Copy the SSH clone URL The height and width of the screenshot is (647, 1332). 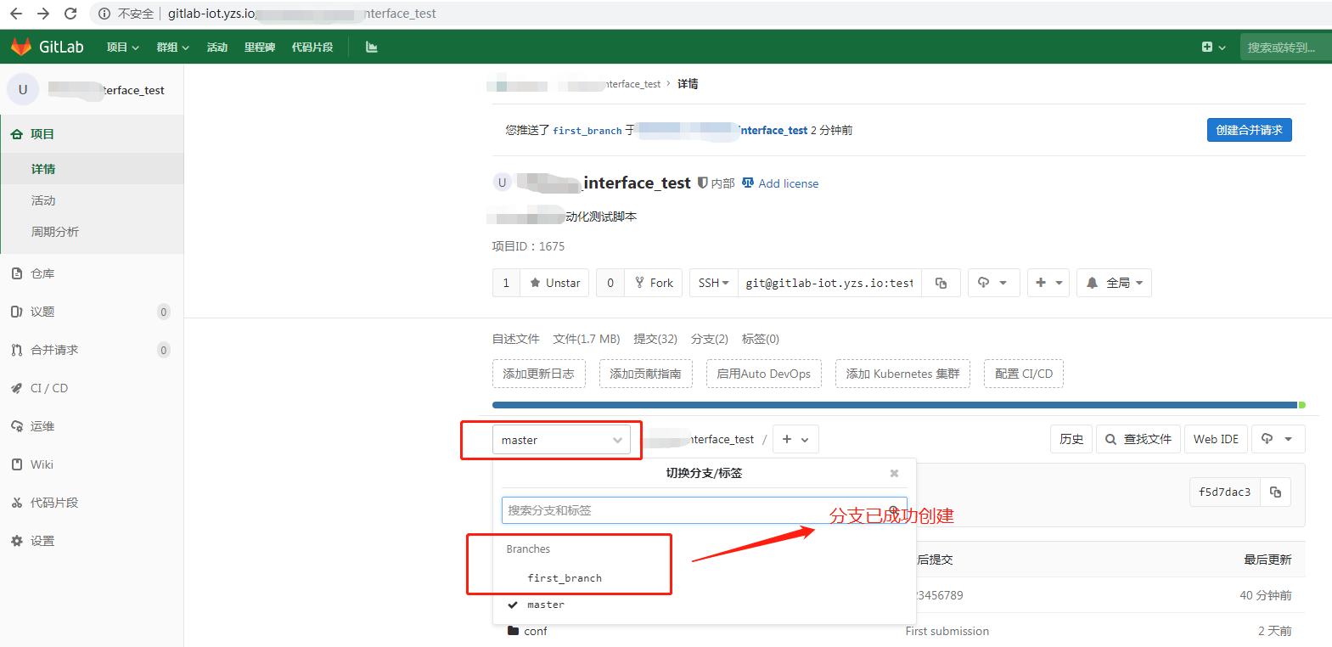click(x=941, y=283)
